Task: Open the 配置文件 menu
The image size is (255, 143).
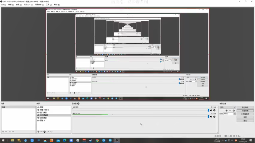Action: click(28, 4)
